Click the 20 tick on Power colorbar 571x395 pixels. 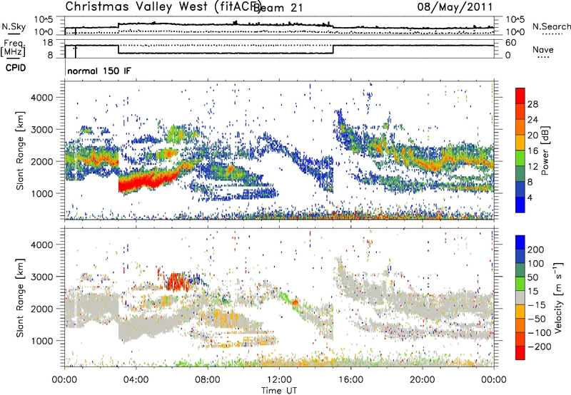tap(532, 135)
